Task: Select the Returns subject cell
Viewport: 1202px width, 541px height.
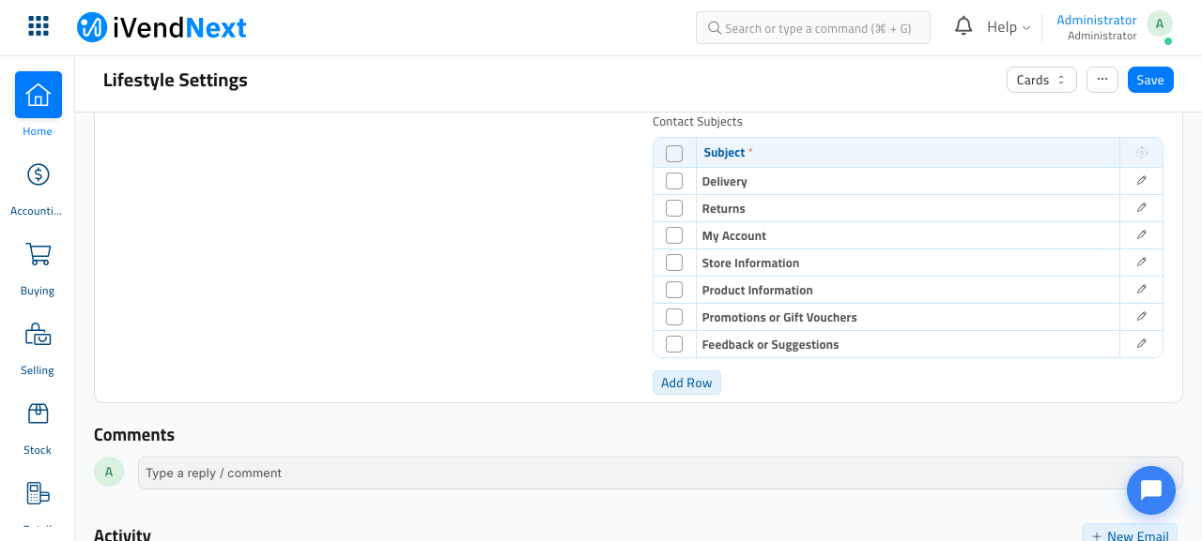Action: (907, 208)
